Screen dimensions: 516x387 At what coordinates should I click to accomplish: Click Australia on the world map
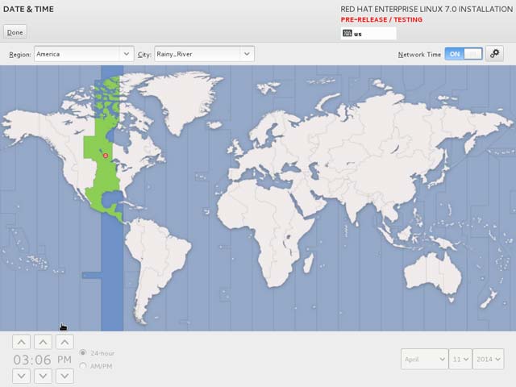433,273
